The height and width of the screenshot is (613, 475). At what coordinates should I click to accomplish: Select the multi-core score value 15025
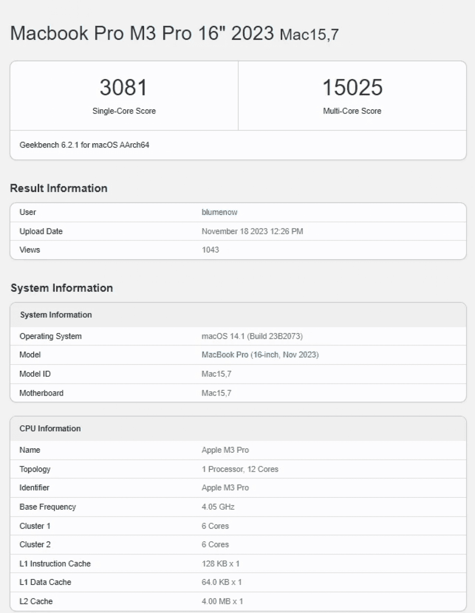point(352,87)
